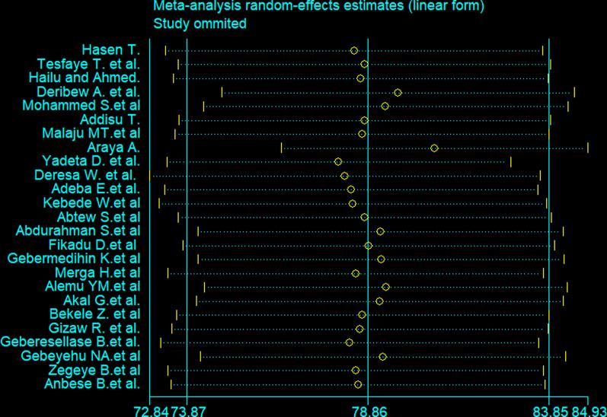Image resolution: width=607 pixels, height=417 pixels.
Task: Click the lower limit tick on Hasen T. row
Action: pos(166,51)
